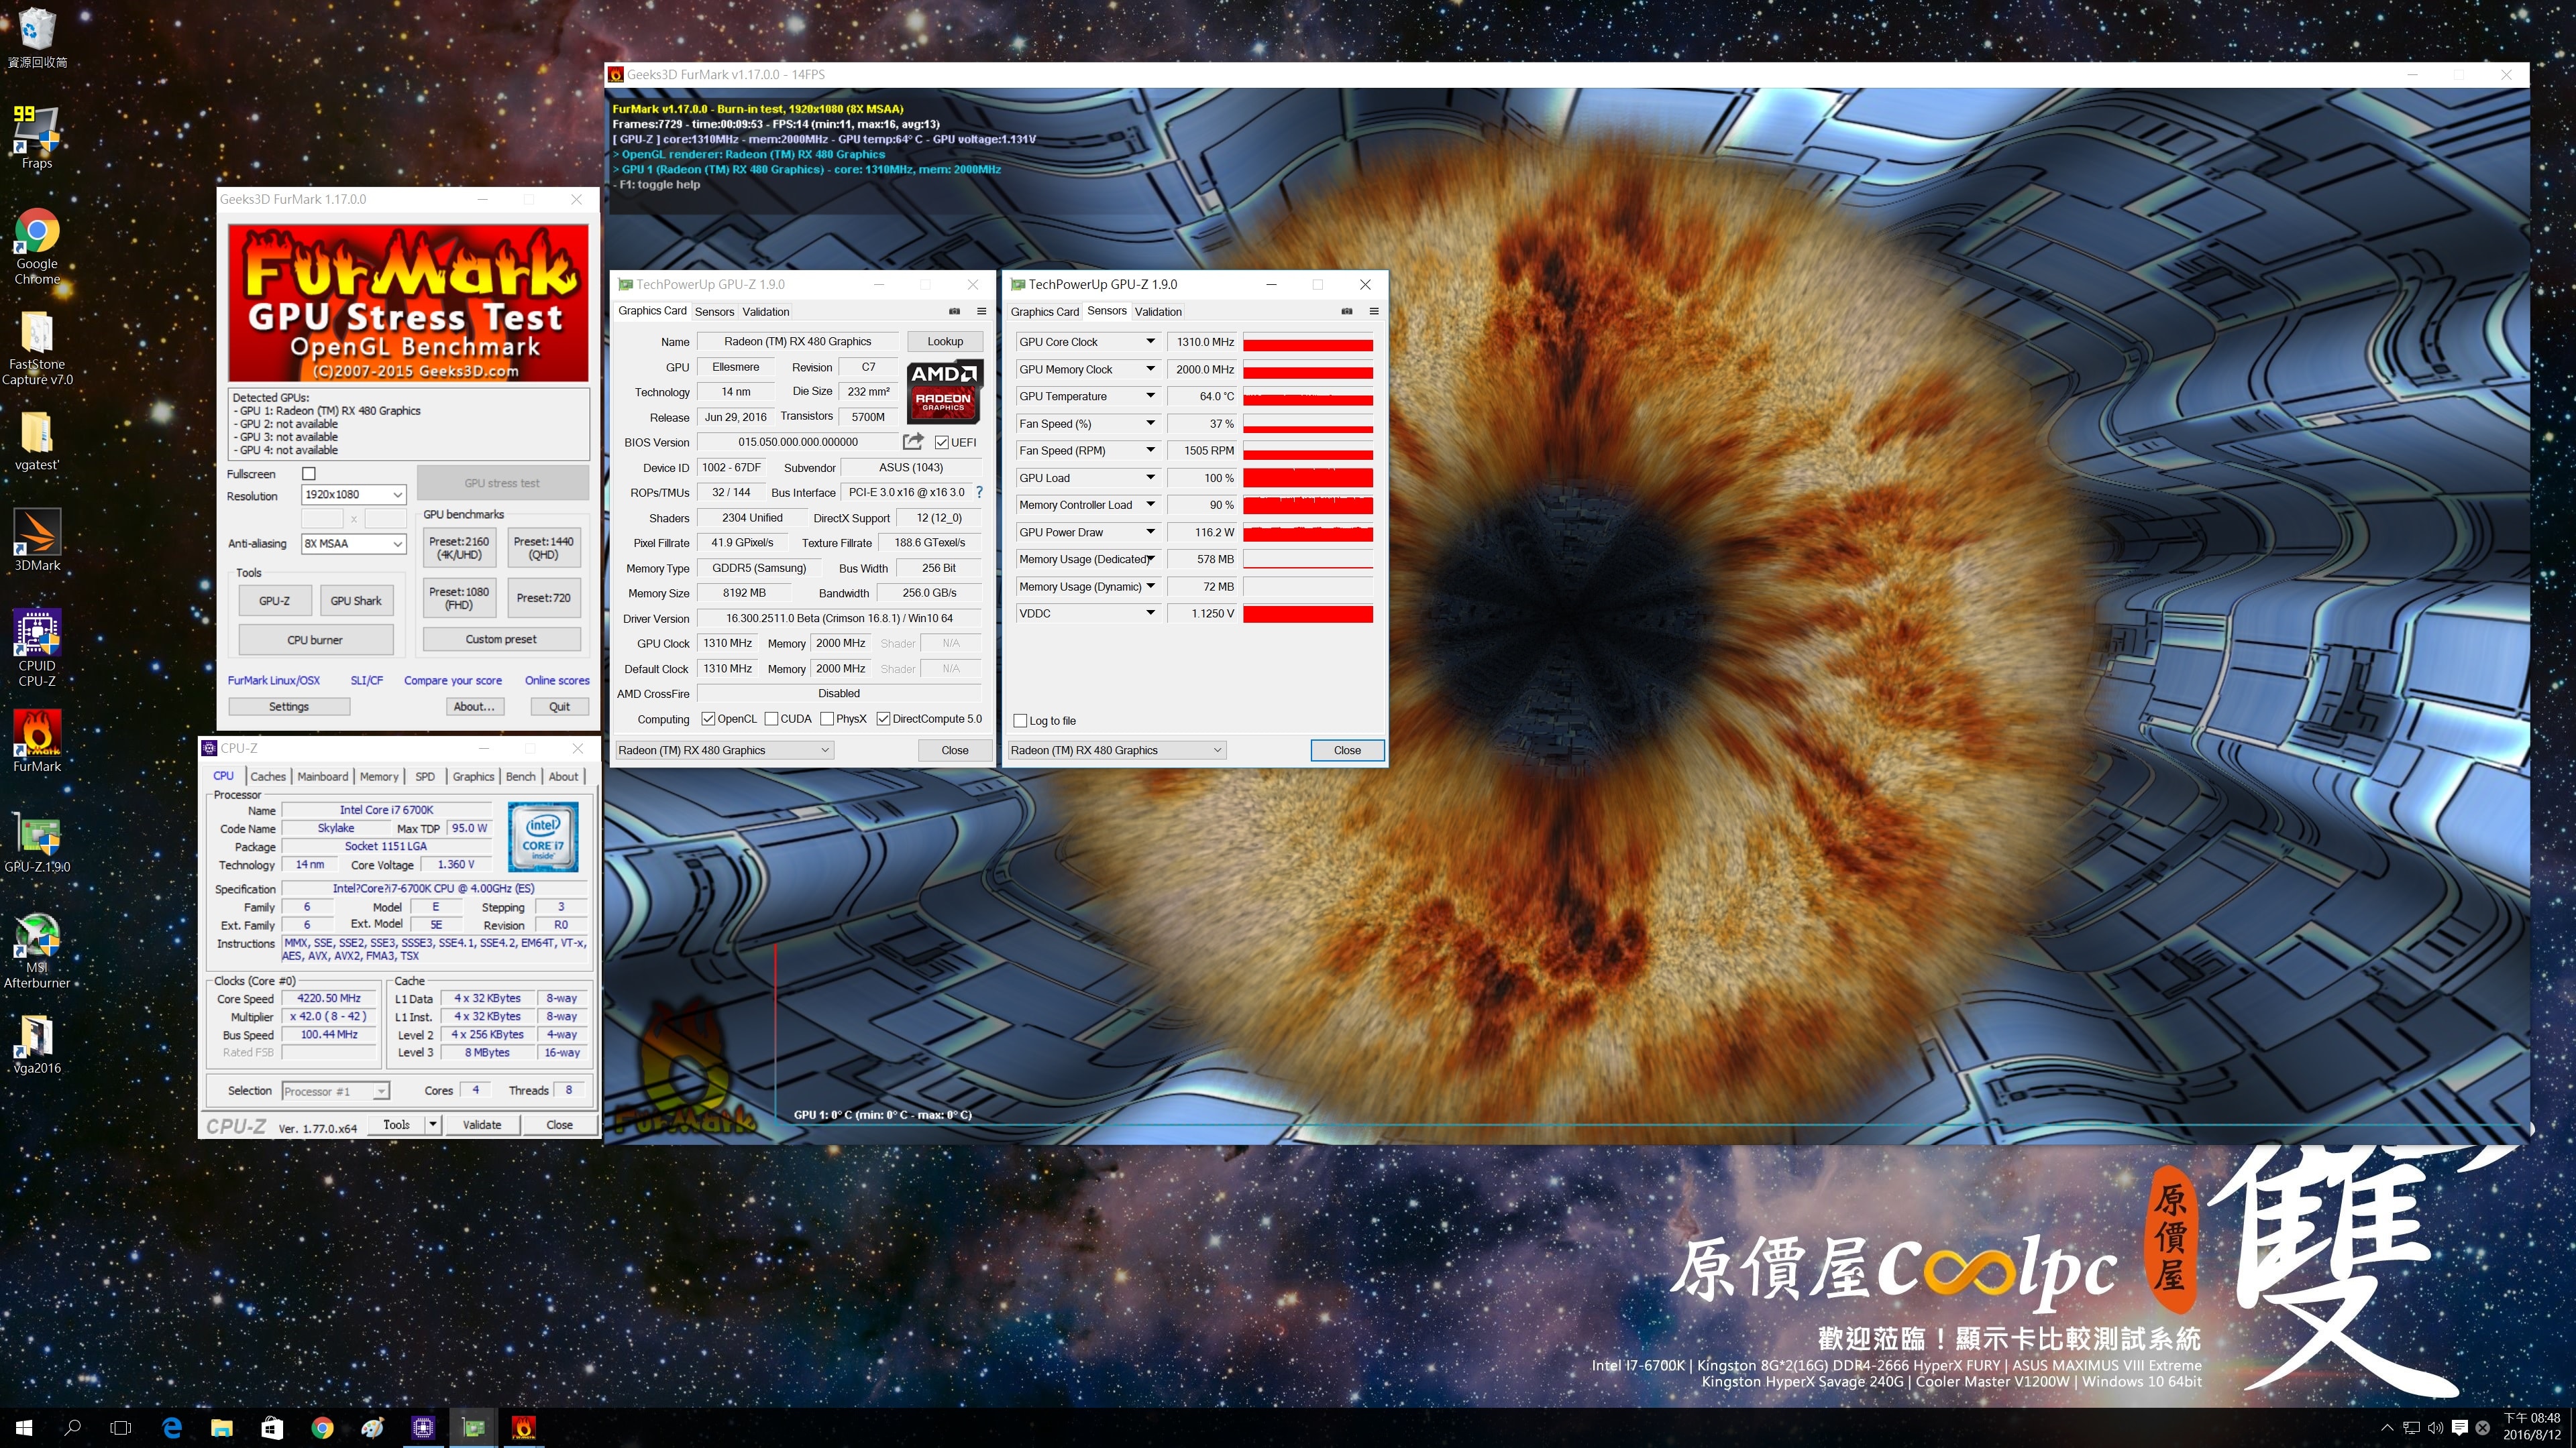Open the FurMark desktop icon
The height and width of the screenshot is (1448, 2576).
point(37,741)
